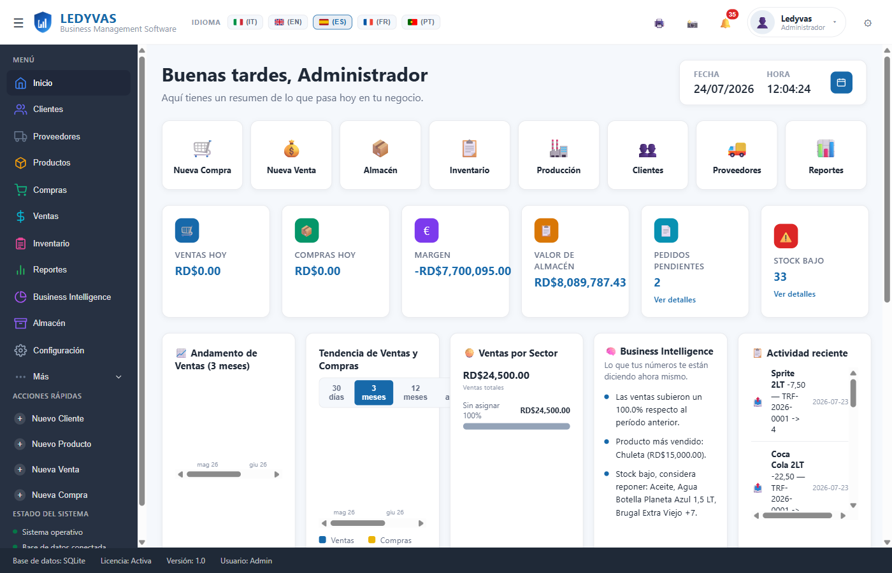Viewport: 892px width, 573px height.
Task: Select Spanish (ES) language
Action: coord(333,22)
